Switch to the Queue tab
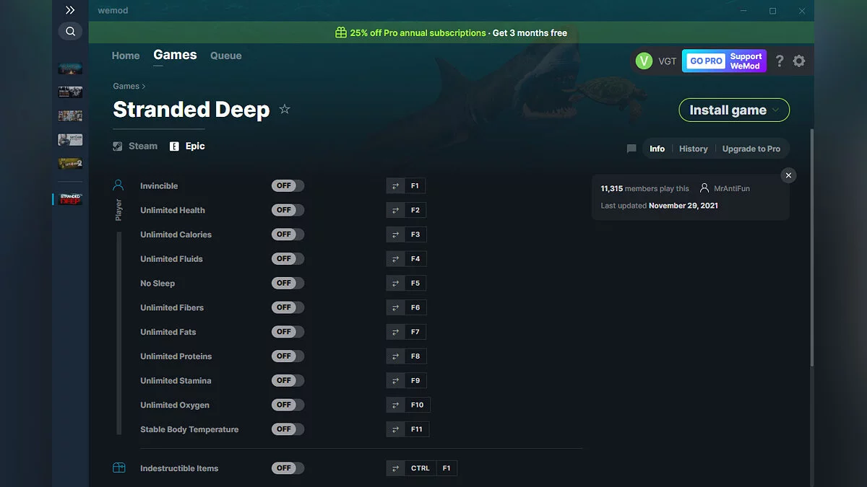867x487 pixels. tap(225, 56)
